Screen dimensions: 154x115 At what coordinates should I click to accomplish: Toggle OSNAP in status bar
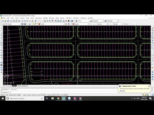point(44,95)
